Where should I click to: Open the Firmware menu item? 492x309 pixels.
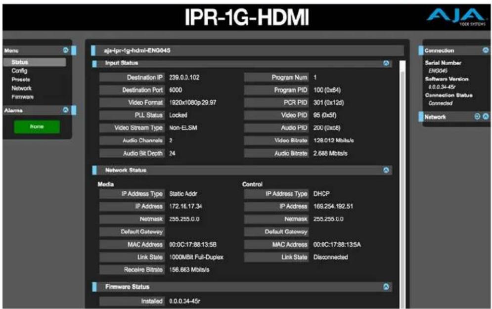click(23, 97)
